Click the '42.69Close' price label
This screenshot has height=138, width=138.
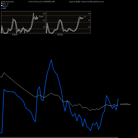coord(125,104)
